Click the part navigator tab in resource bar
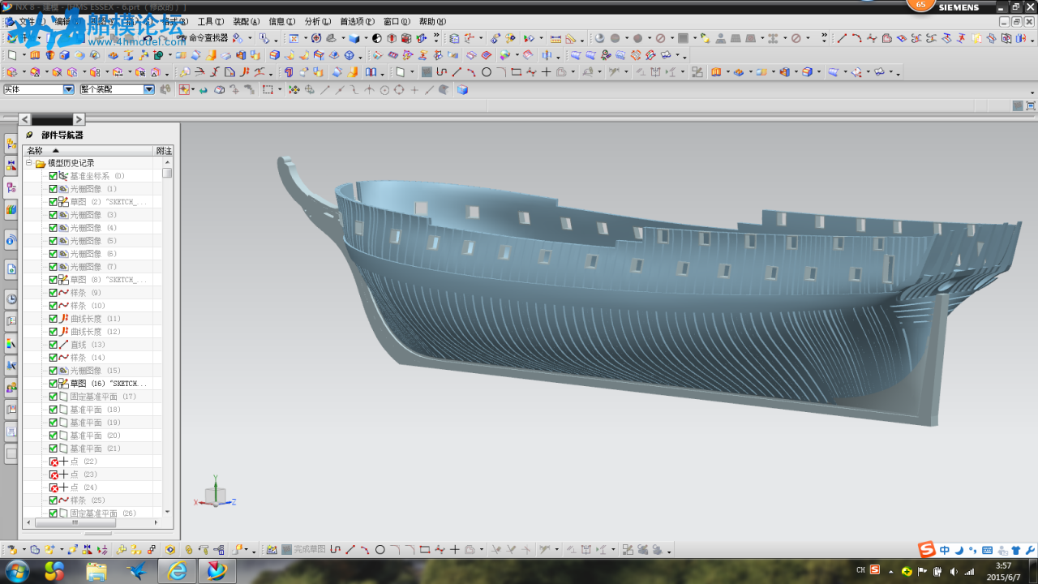 coord(11,187)
